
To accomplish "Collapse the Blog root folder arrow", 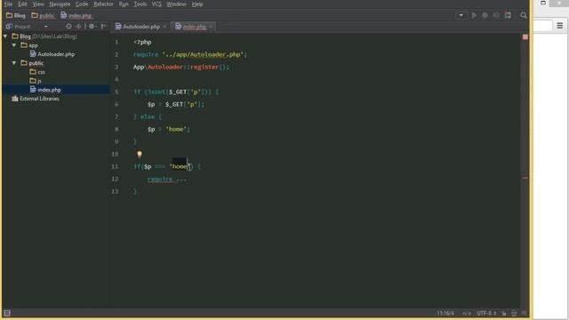I will (5, 36).
